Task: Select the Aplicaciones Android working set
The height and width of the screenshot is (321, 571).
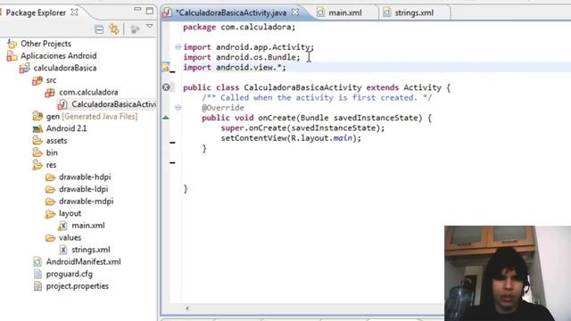Action: (x=59, y=55)
